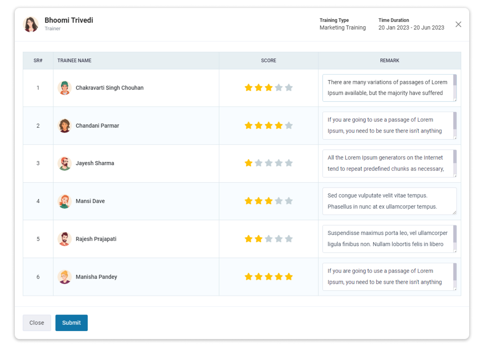Click trainer Bhoomi Trivedi's profile picture
Image resolution: width=484 pixels, height=347 pixels.
click(31, 24)
